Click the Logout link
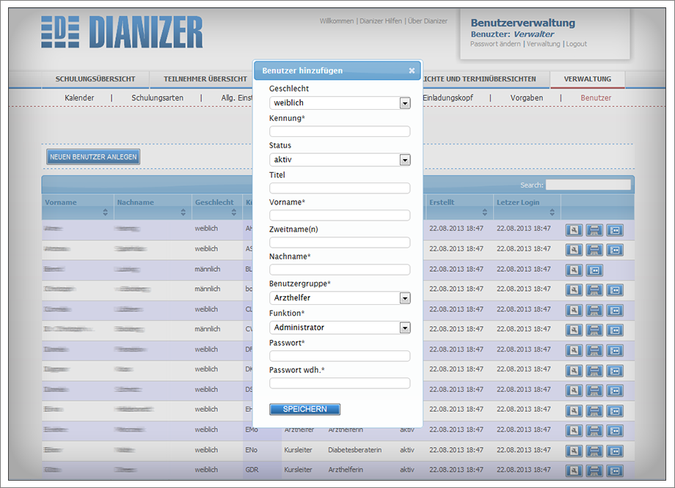The image size is (675, 488). pos(577,44)
